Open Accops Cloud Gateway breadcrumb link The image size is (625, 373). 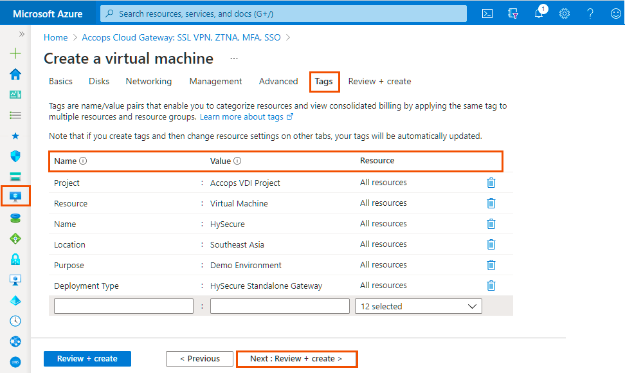(181, 37)
